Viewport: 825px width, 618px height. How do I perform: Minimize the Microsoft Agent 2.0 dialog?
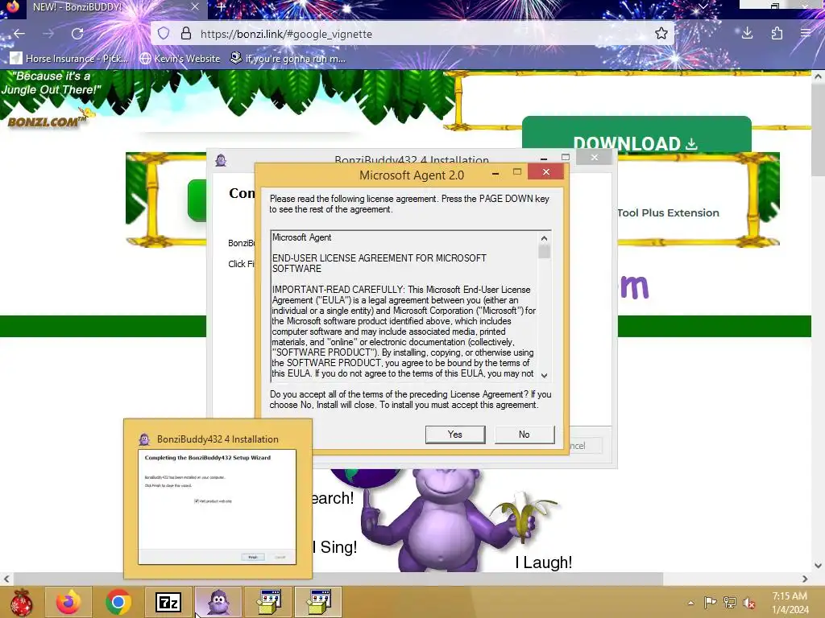pos(495,173)
